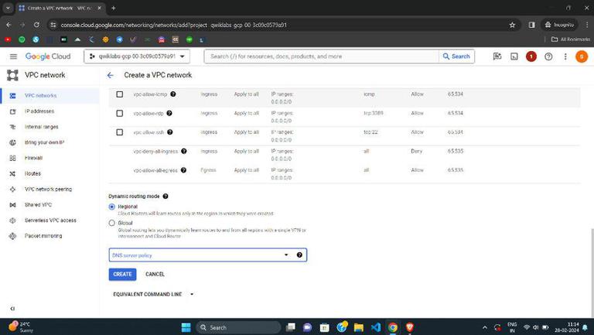Image resolution: width=594 pixels, height=335 pixels.
Task: Click the Google Cloud logo
Action: tap(48, 56)
